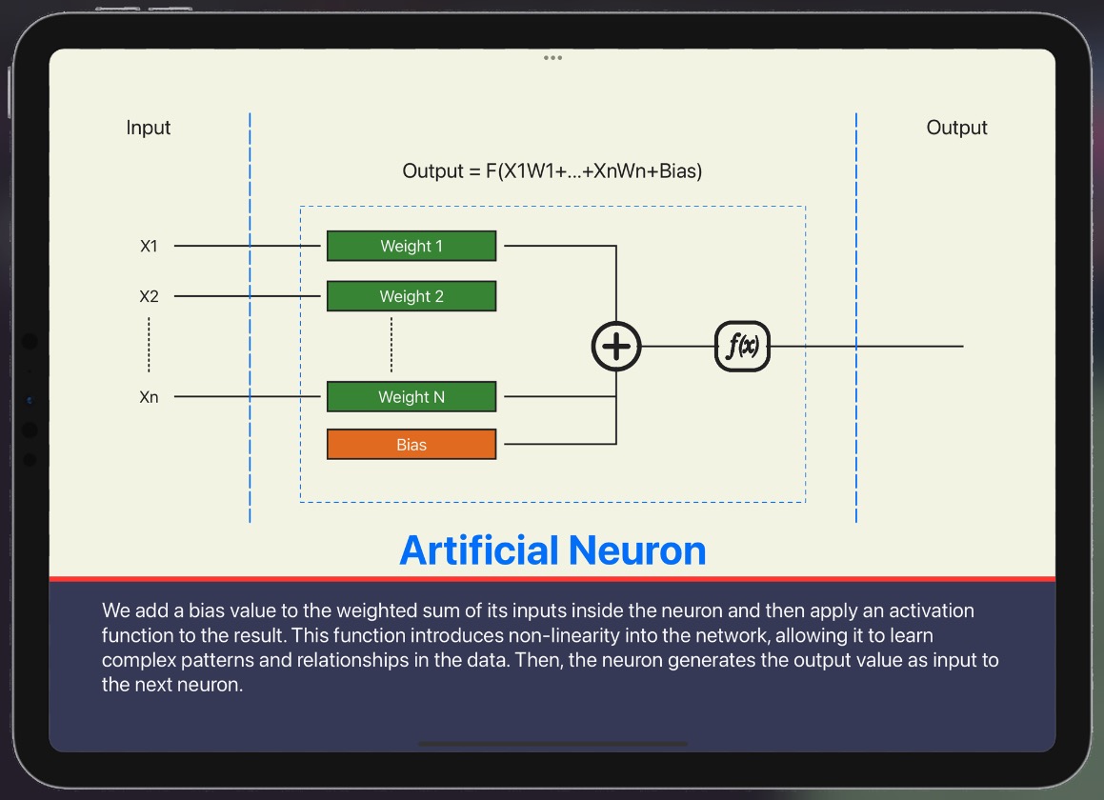
Task: Select the Weight 1 green box
Action: click(411, 246)
